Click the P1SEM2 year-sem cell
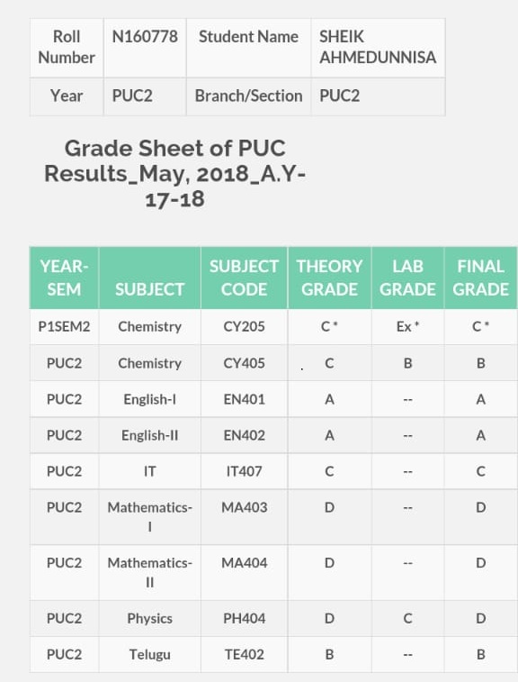Image resolution: width=518 pixels, height=682 pixels. (x=64, y=327)
